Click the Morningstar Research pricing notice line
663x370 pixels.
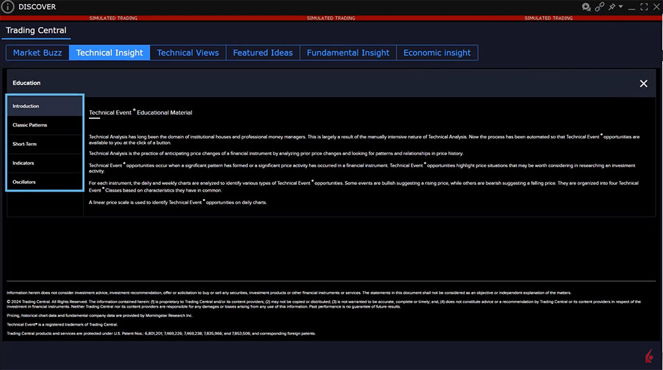tap(100, 316)
